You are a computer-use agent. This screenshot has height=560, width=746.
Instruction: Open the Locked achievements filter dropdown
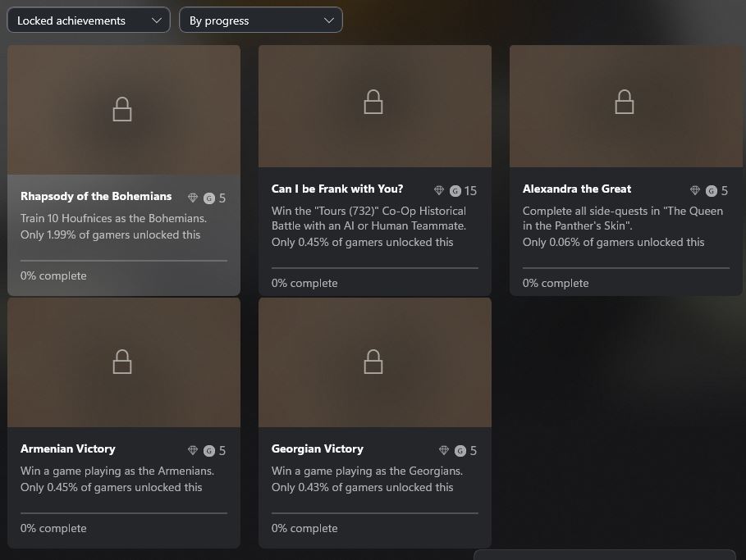[88, 20]
